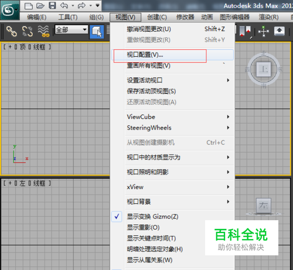Click the Select and Move cross icon

tap(264, 31)
